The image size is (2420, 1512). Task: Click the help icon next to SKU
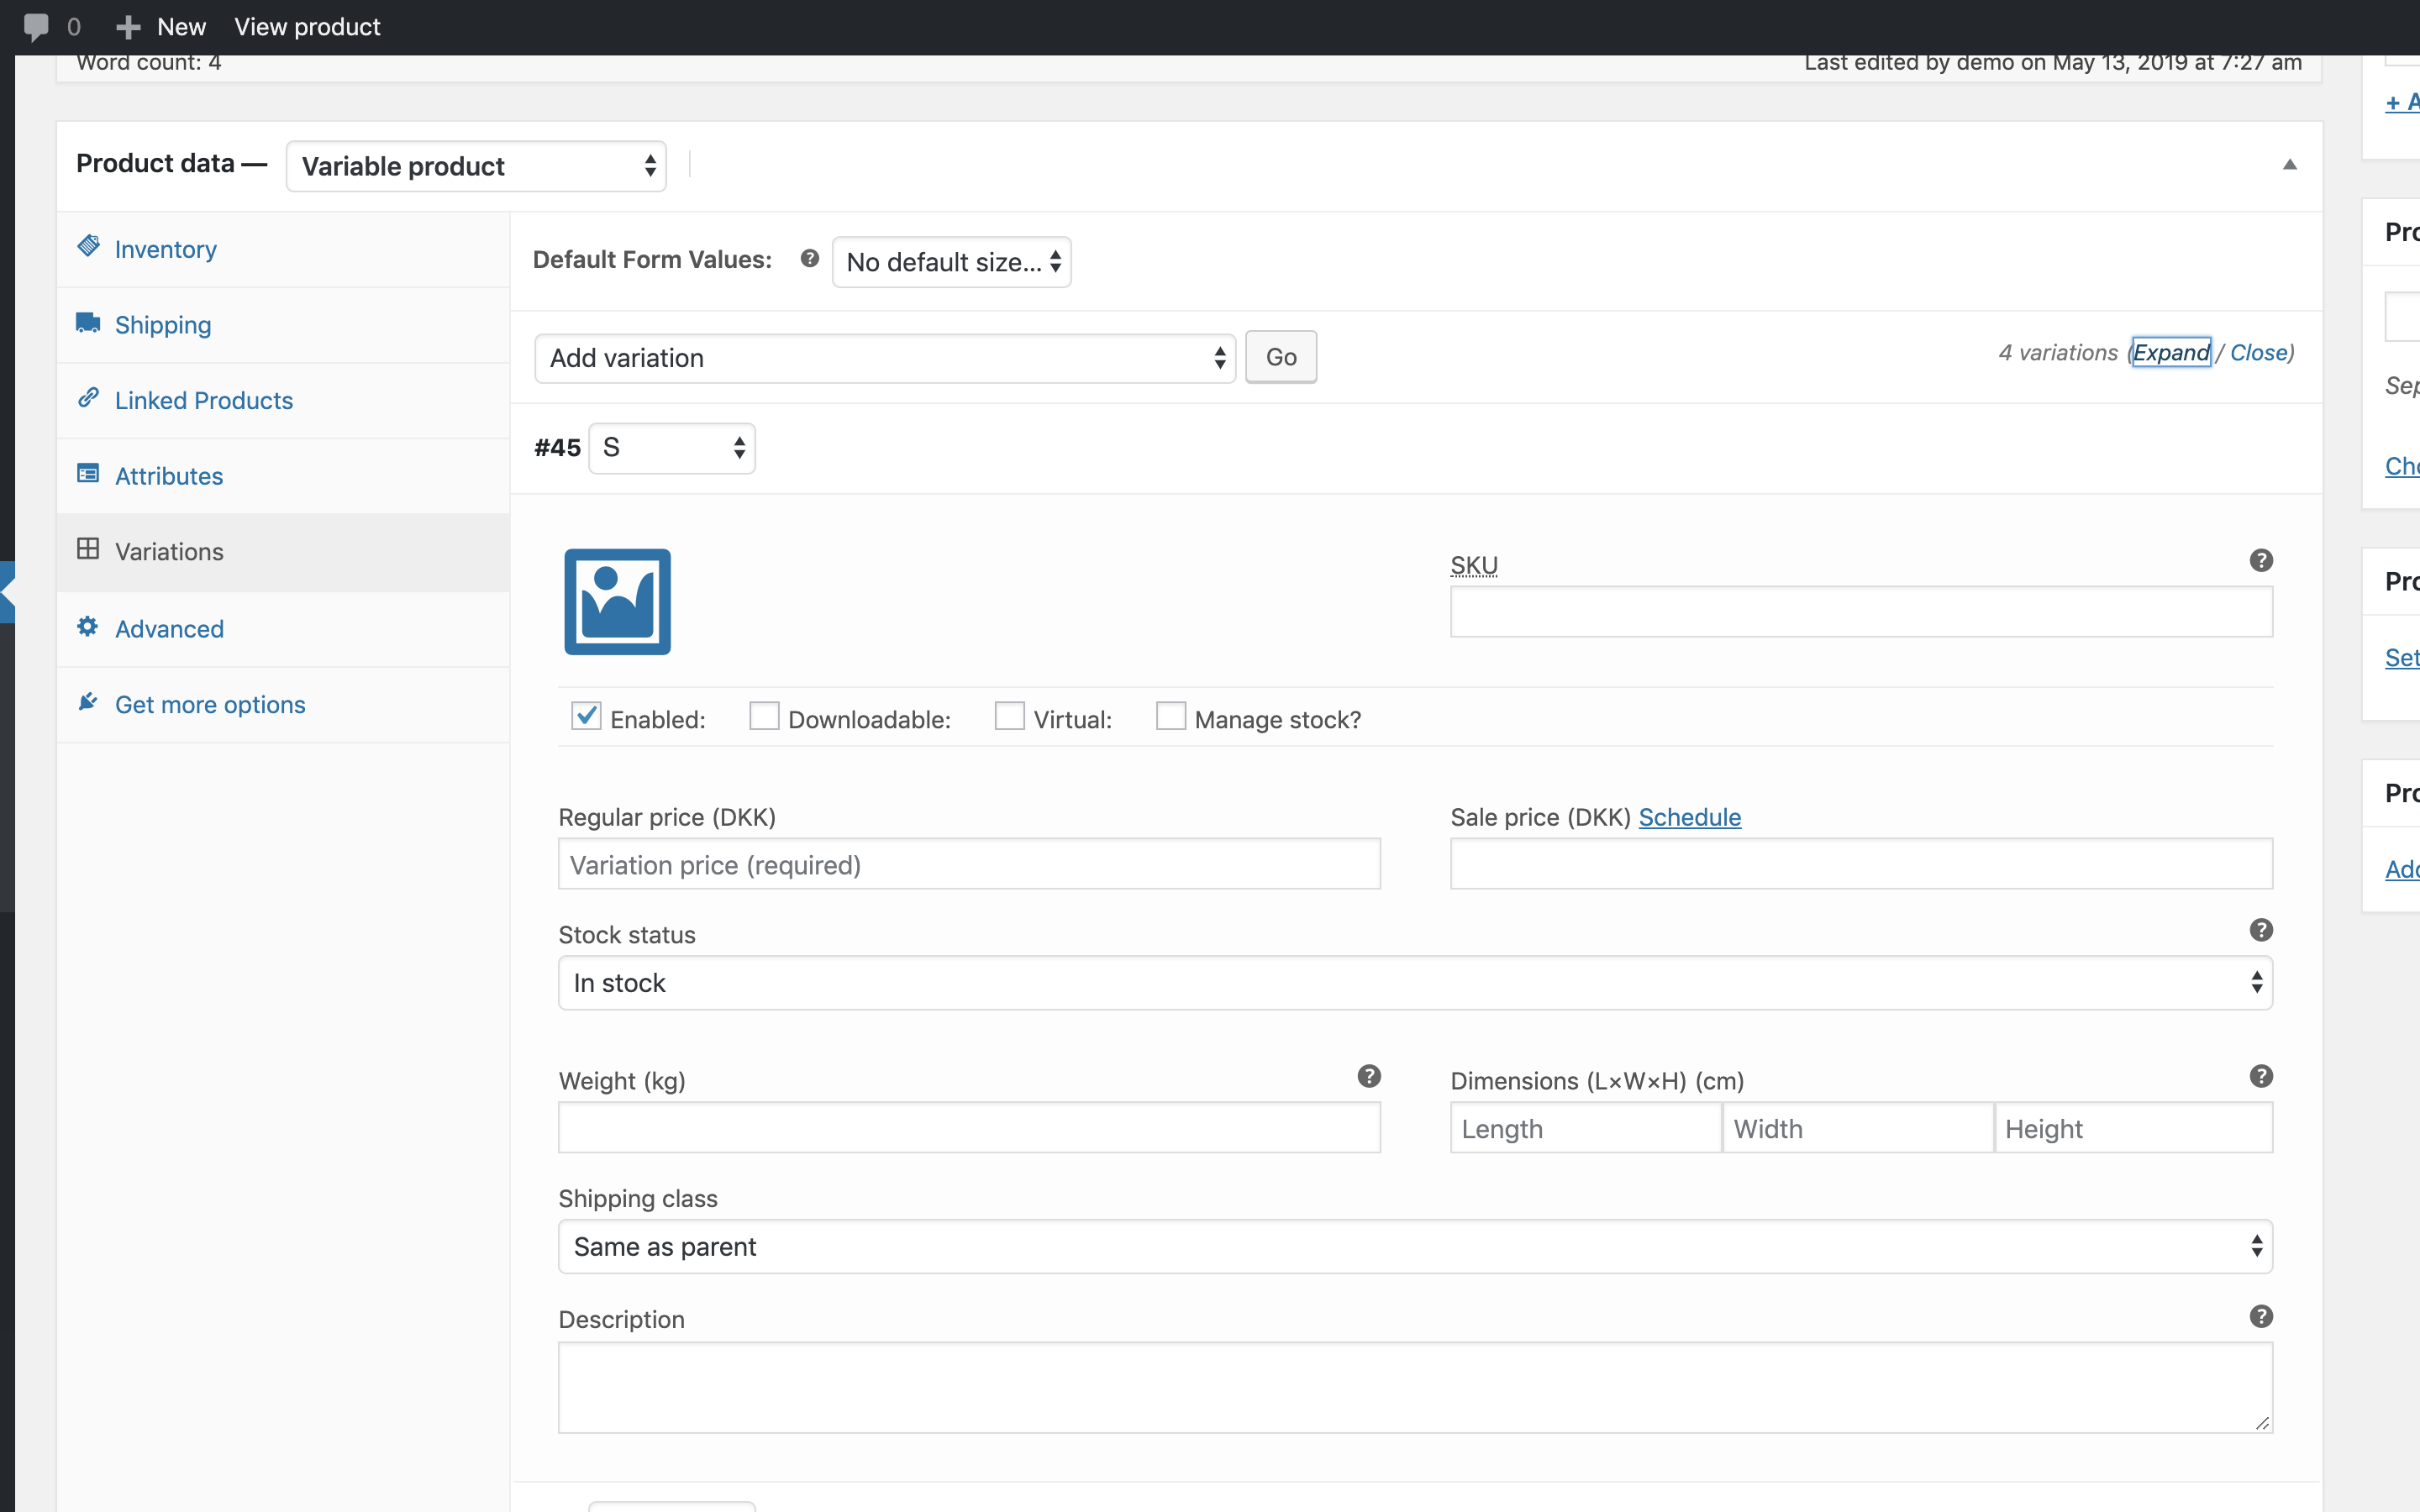[x=2261, y=560]
